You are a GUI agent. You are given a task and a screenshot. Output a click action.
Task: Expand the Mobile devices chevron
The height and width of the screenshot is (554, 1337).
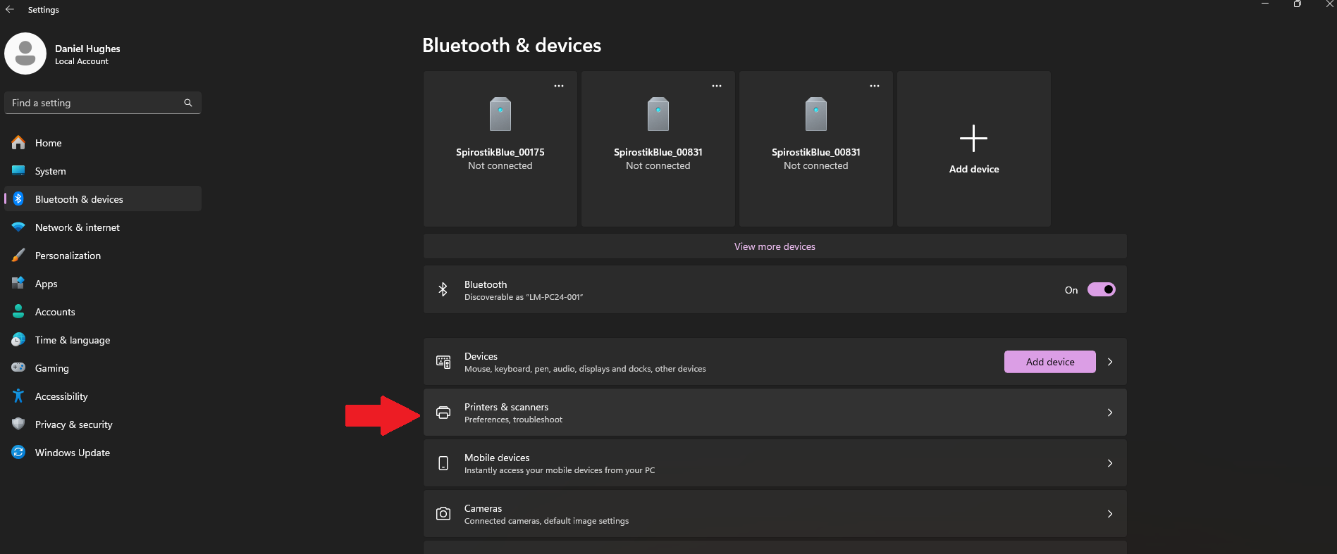coord(1110,463)
